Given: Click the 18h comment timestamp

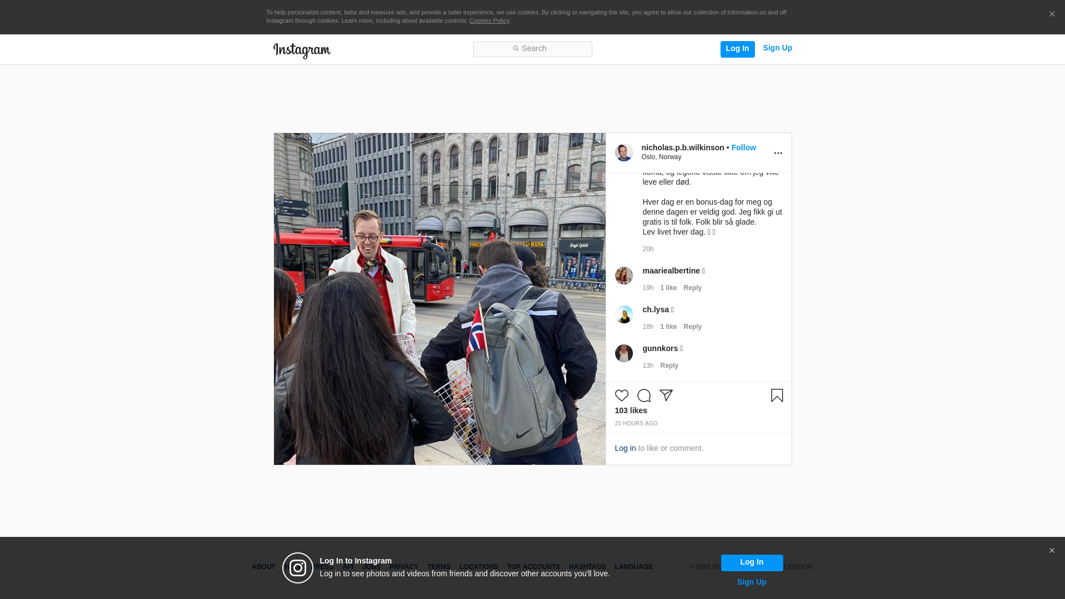Looking at the screenshot, I should 648,327.
